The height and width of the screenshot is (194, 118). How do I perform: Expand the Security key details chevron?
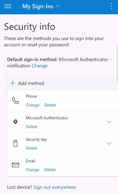109,143
